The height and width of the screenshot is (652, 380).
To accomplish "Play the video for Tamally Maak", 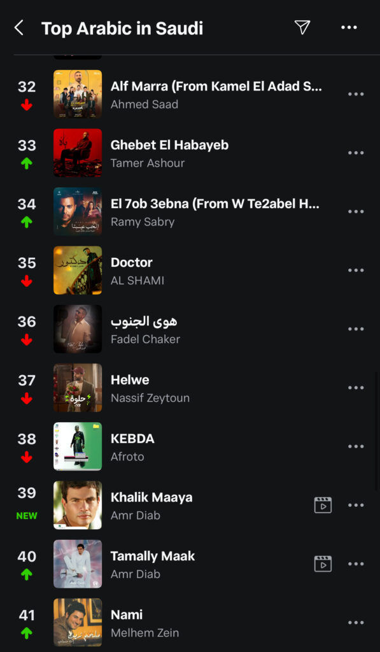I will pos(323,564).
